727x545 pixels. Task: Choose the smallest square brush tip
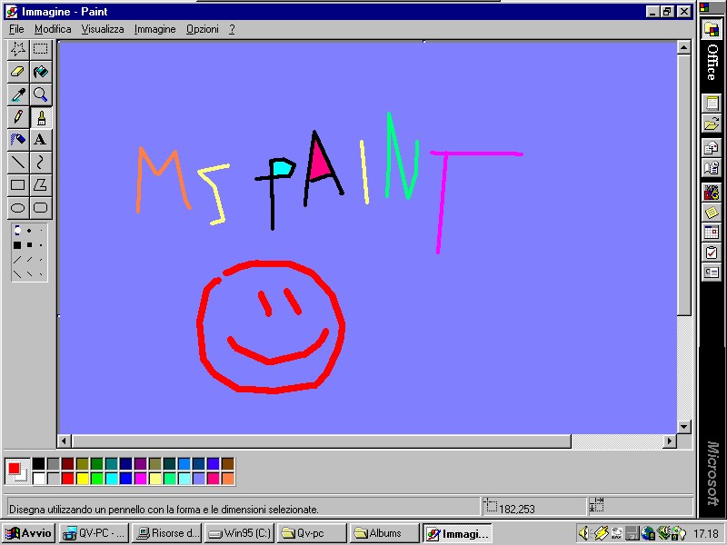coord(41,244)
